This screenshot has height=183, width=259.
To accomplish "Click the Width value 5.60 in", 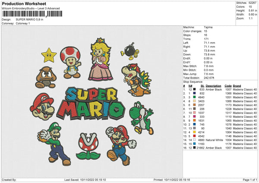I will point(253,15).
